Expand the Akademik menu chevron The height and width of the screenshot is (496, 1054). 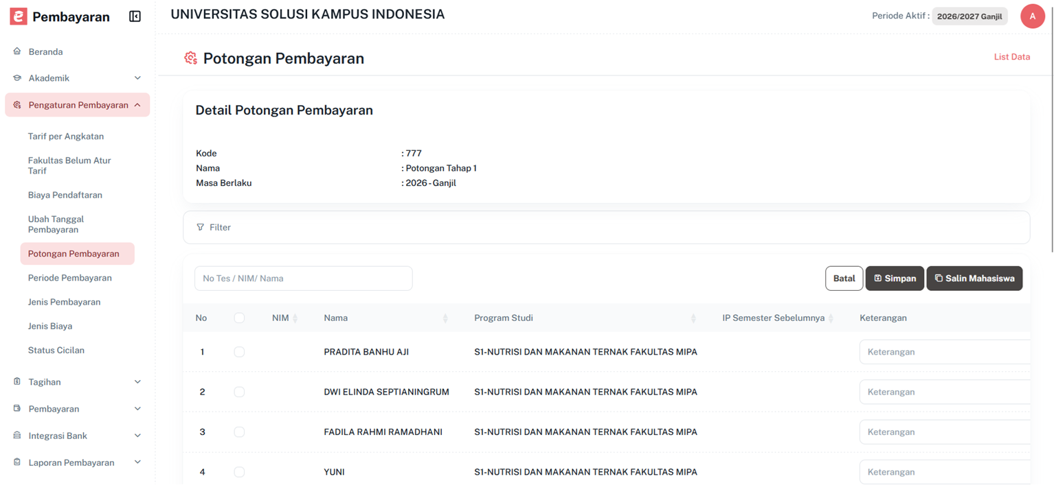coord(137,78)
